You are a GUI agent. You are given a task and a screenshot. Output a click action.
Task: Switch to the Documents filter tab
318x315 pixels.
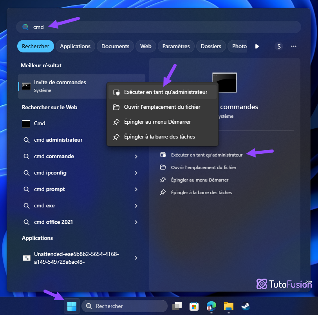tap(115, 46)
